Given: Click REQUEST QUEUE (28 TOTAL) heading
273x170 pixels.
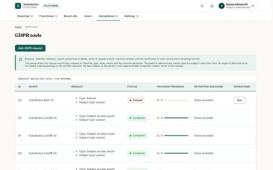Looking at the screenshot, I should pyautogui.click(x=44, y=79).
